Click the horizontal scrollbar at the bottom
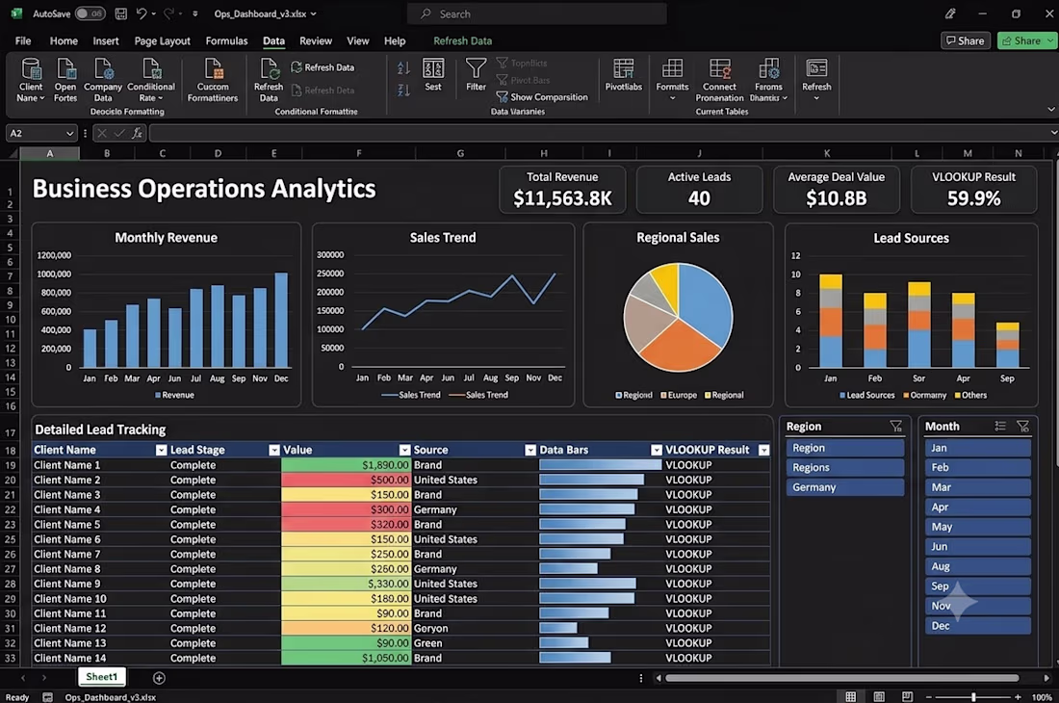 coord(842,678)
